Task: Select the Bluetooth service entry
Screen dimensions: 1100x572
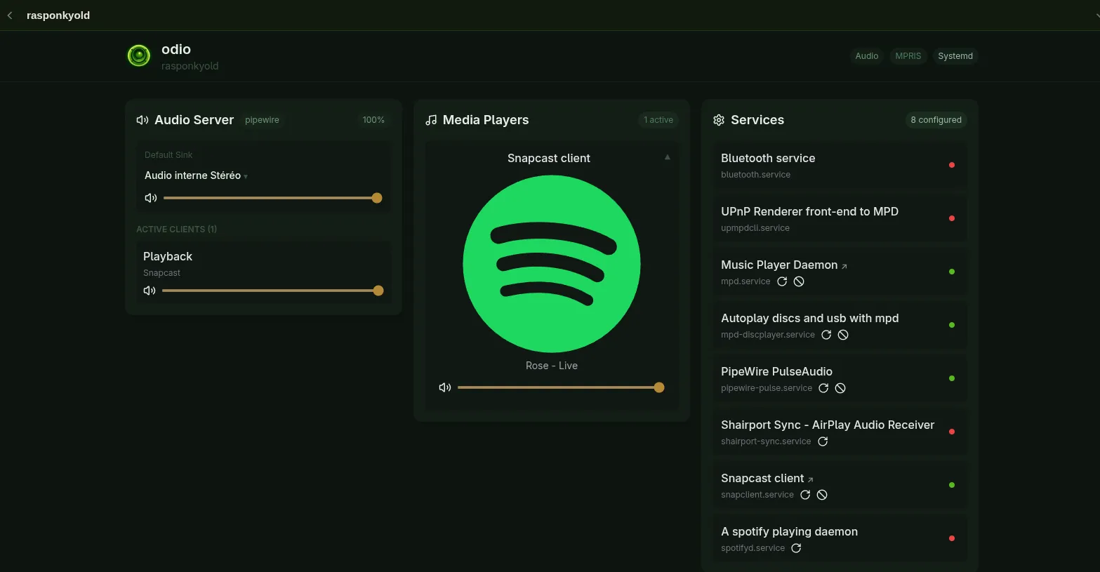Action: click(x=840, y=166)
